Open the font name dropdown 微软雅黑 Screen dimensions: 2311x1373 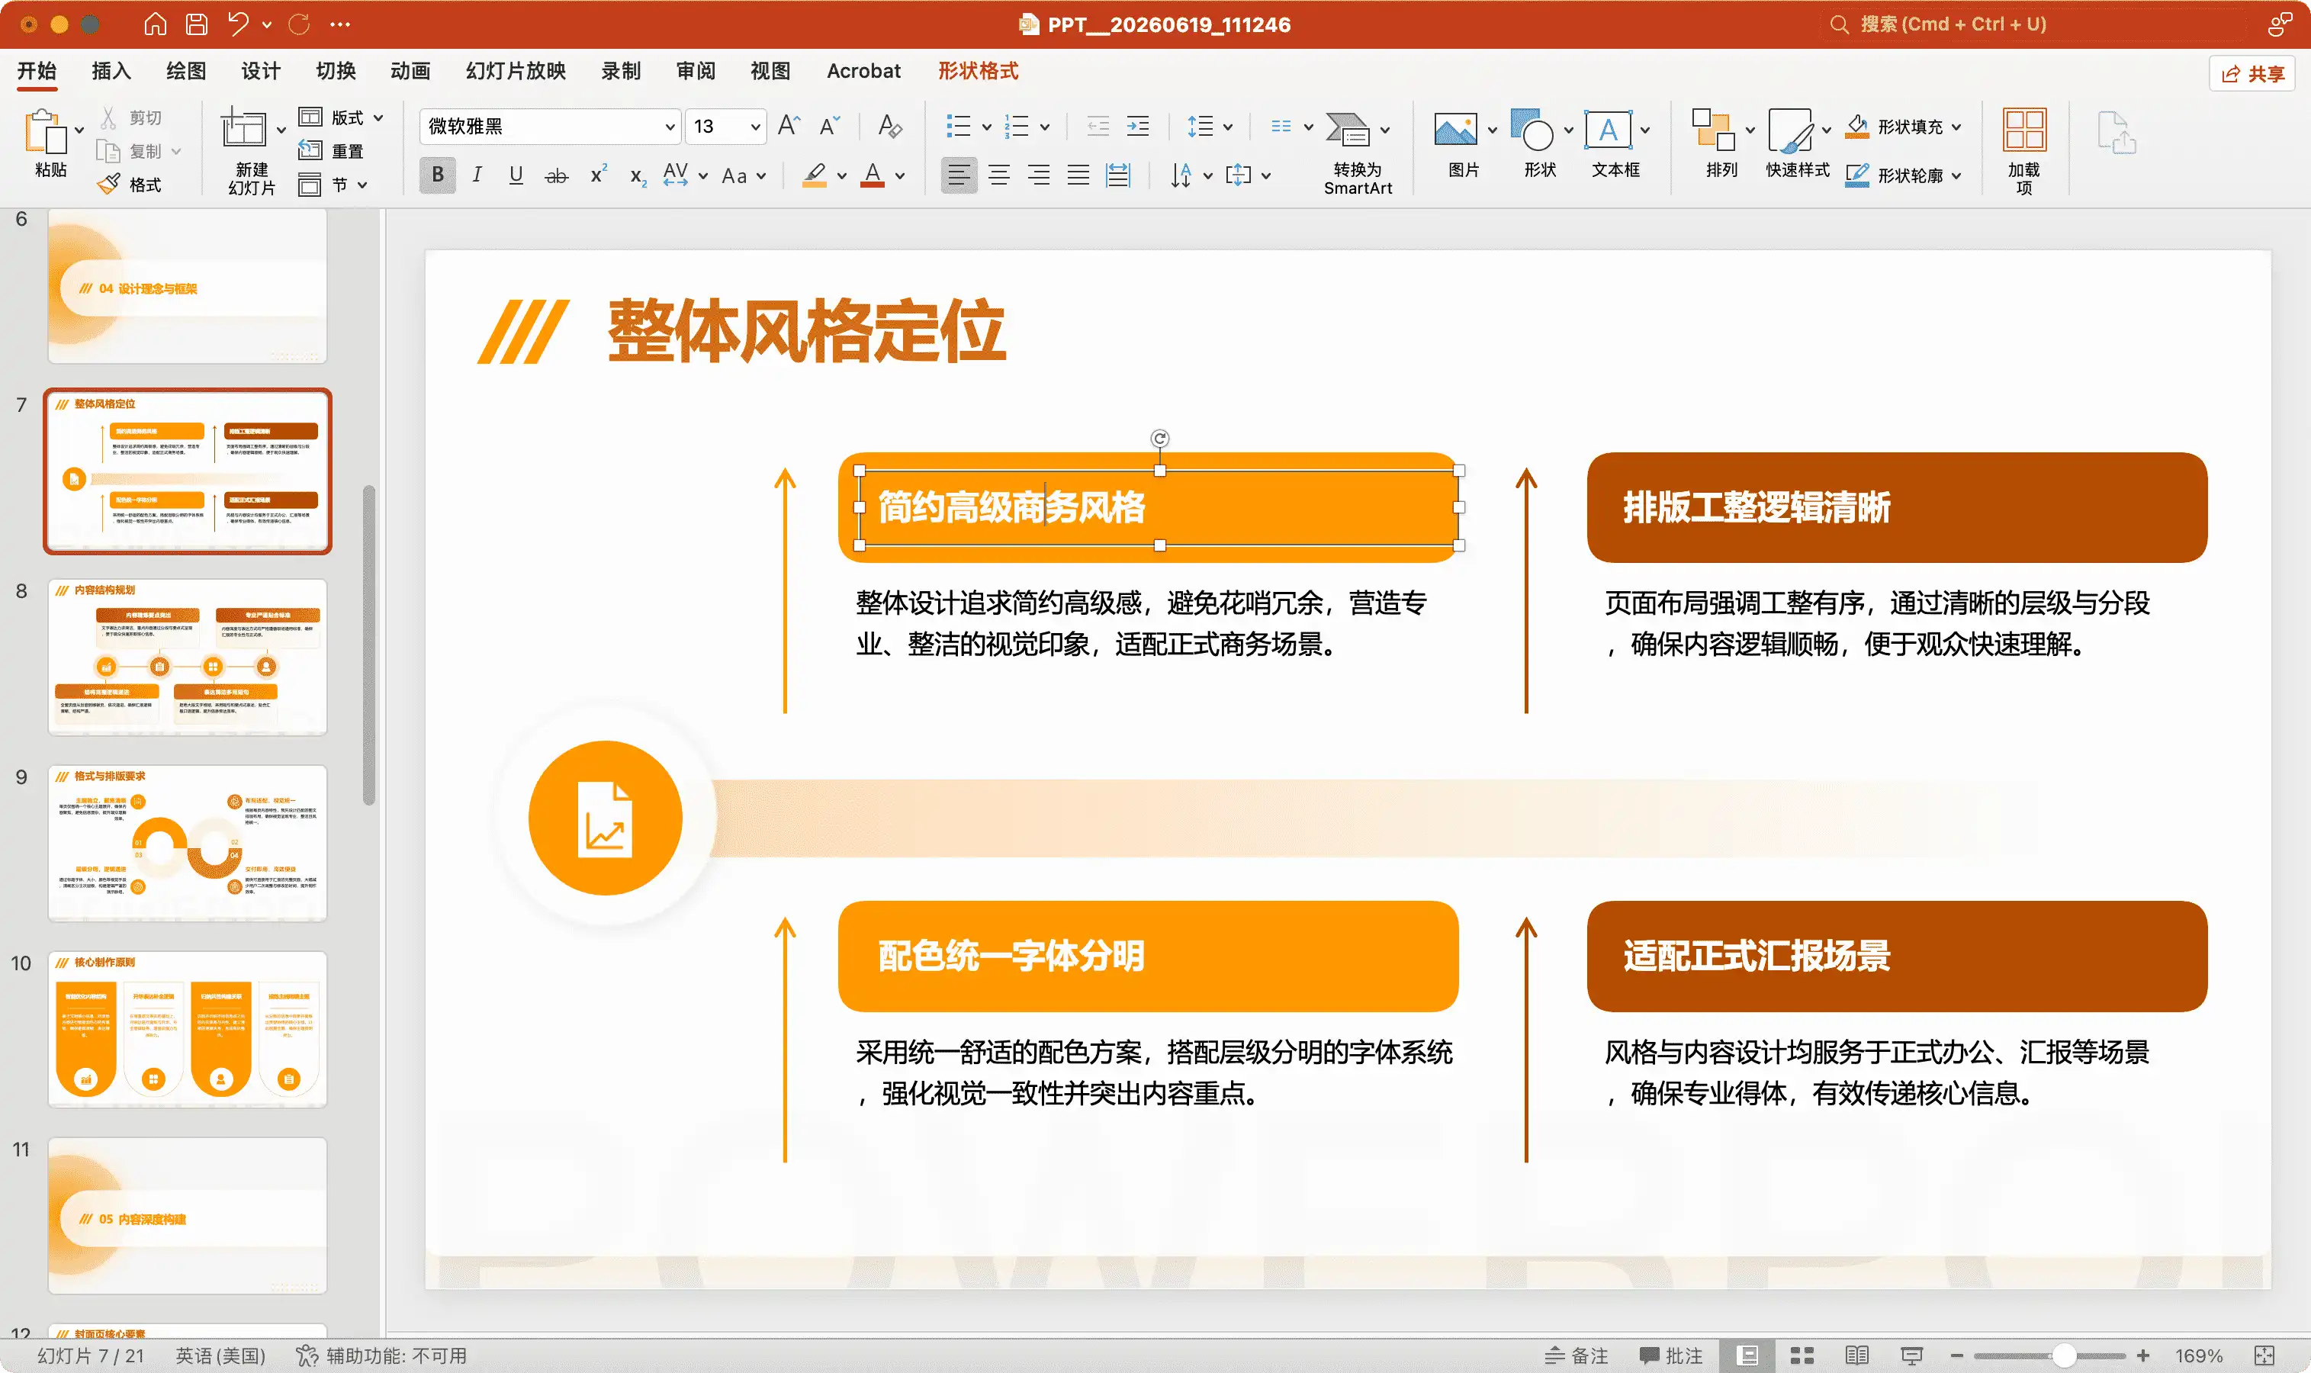click(x=670, y=127)
